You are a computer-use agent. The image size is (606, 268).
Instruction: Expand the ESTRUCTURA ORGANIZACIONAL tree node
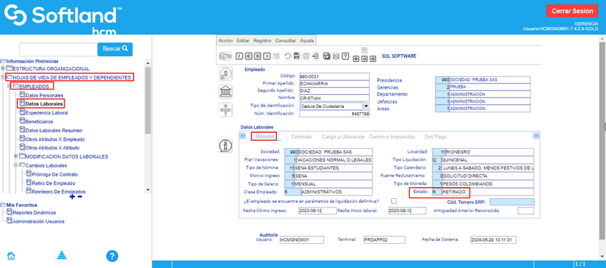tap(3, 68)
